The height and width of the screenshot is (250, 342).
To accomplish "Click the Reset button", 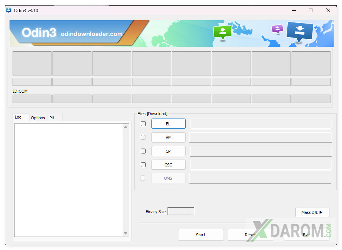I will (x=250, y=235).
